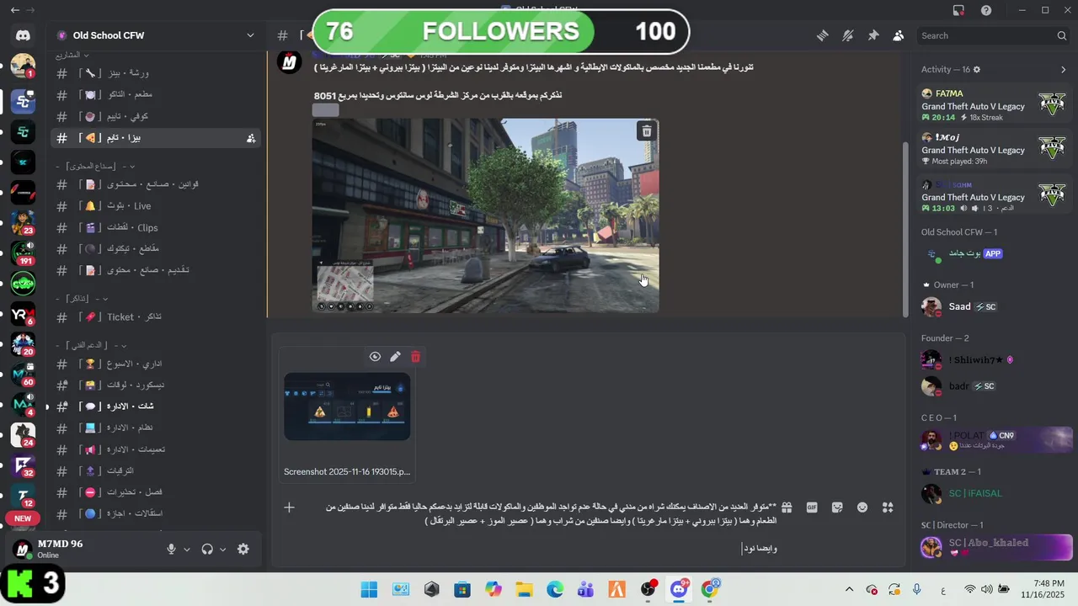This screenshot has width=1078, height=606.
Task: Open the coffee cup emoji channel
Action: click(155, 116)
